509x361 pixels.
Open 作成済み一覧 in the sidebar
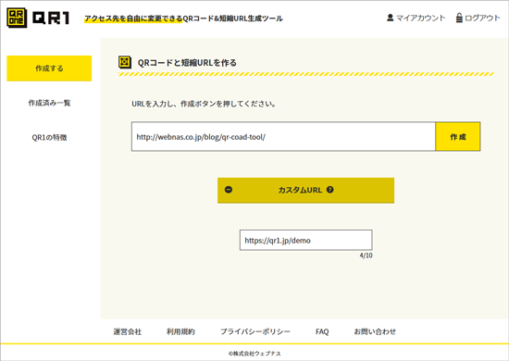(49, 103)
